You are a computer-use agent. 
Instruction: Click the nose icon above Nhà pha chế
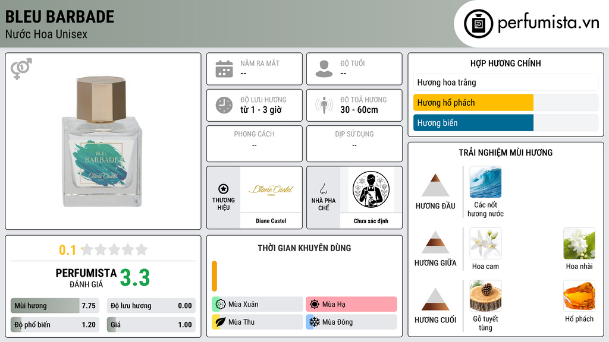point(323,189)
